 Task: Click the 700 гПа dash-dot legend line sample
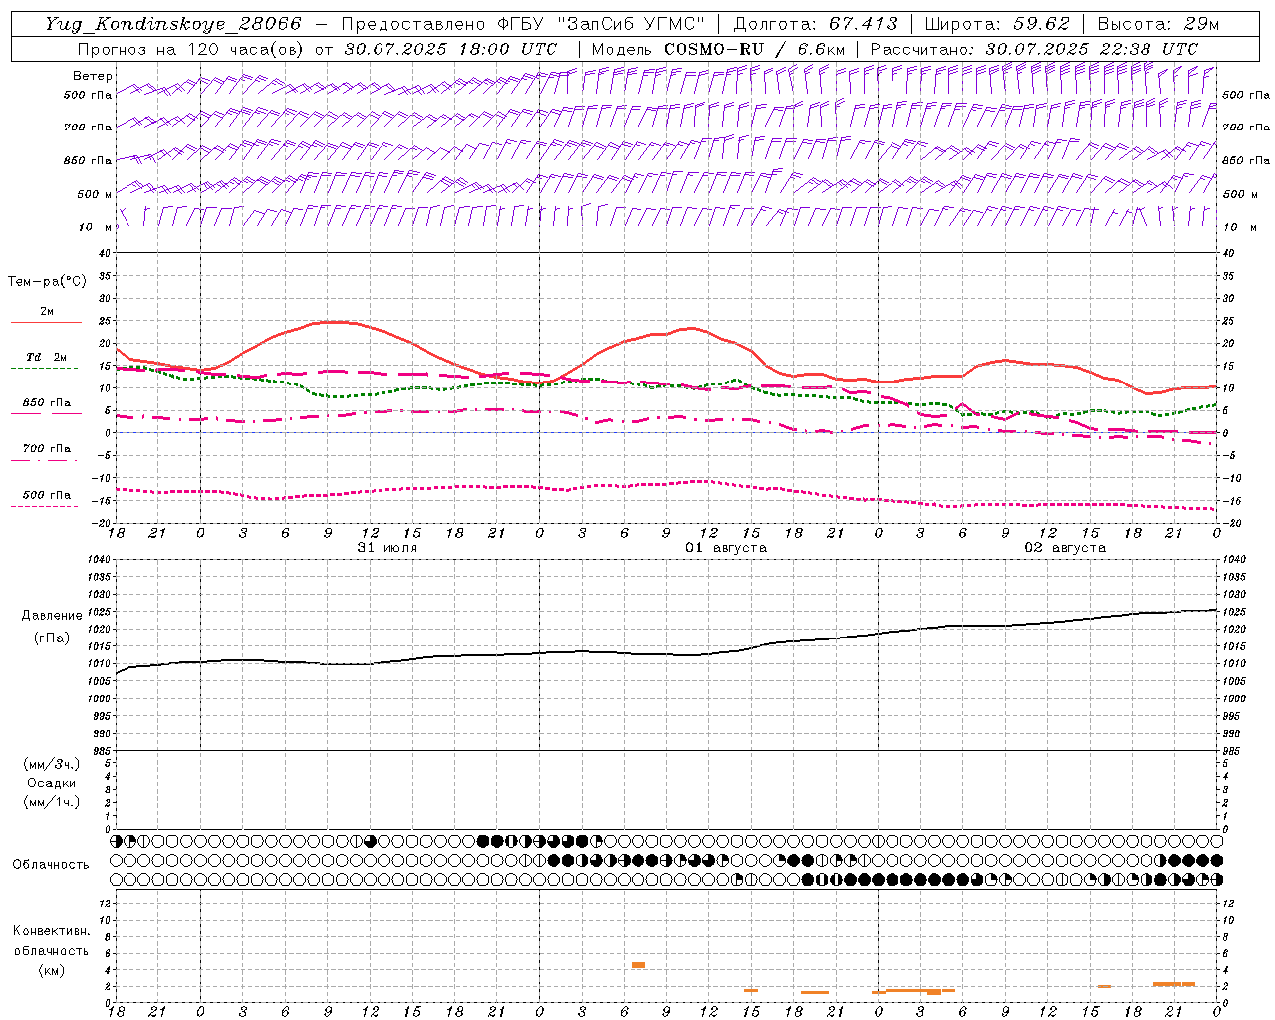point(46,460)
